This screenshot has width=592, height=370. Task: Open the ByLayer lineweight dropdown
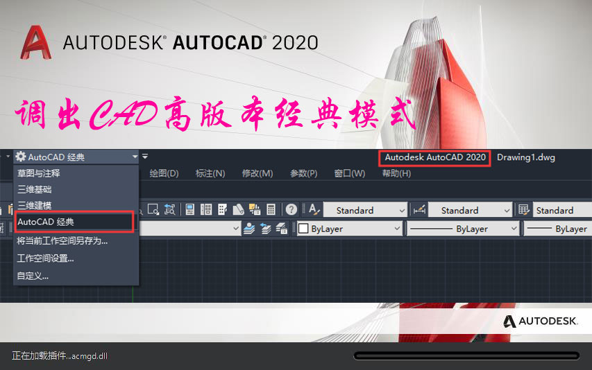[558, 229]
